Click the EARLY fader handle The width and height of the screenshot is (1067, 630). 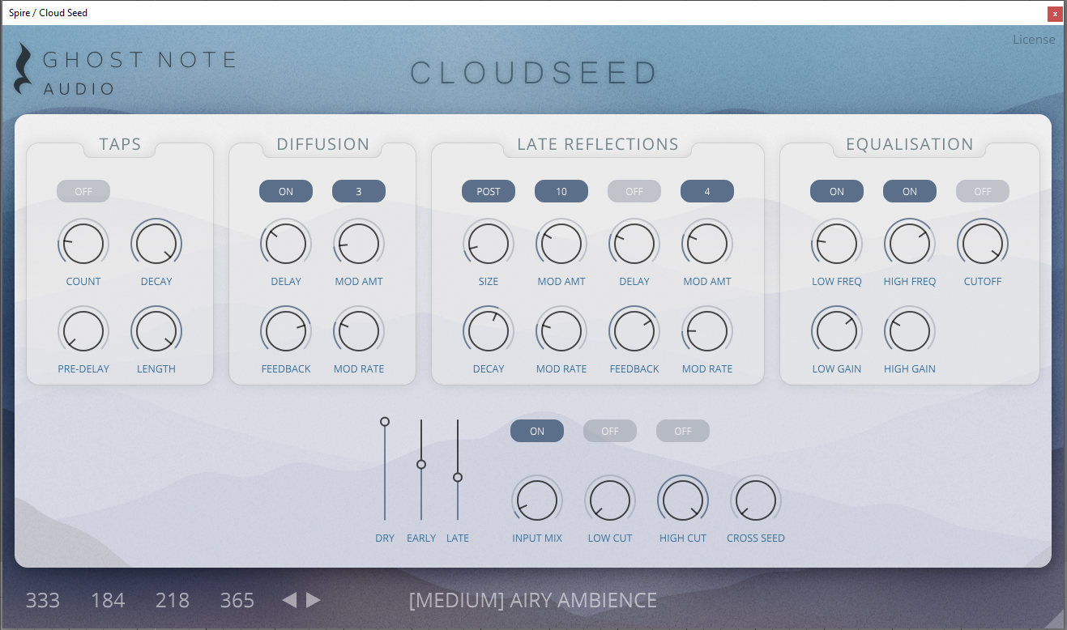pos(421,464)
